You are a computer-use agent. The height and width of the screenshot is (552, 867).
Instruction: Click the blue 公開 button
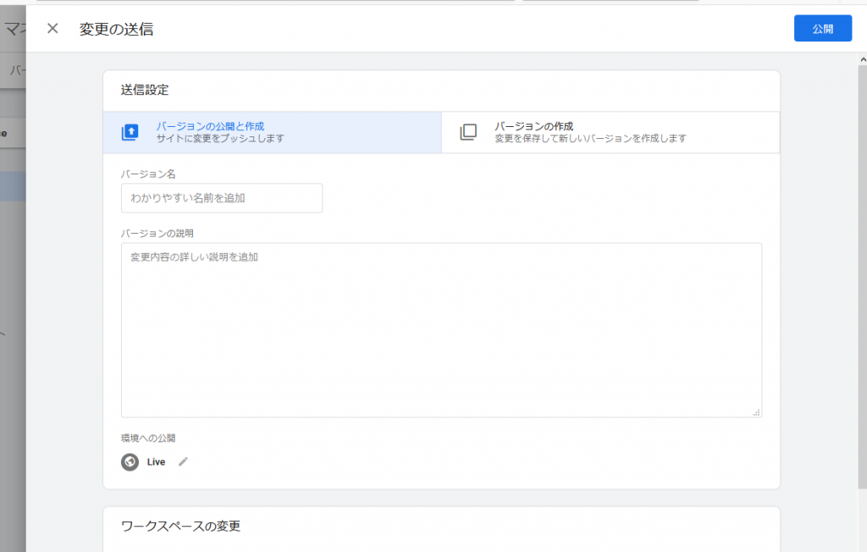pyautogui.click(x=823, y=28)
